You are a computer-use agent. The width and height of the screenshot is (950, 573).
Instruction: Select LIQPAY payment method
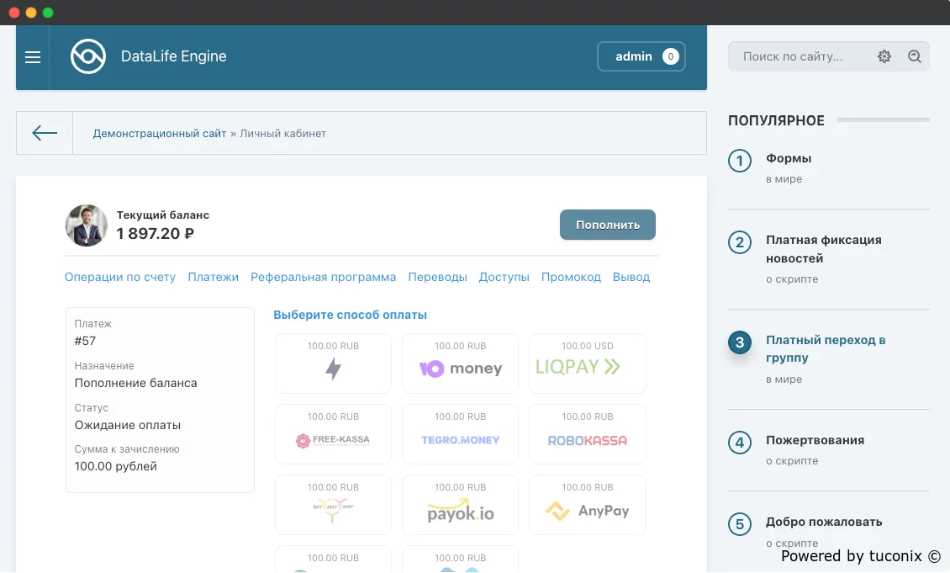tap(588, 363)
